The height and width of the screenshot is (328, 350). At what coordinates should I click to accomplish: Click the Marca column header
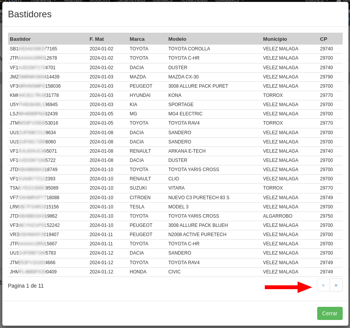tap(137, 39)
